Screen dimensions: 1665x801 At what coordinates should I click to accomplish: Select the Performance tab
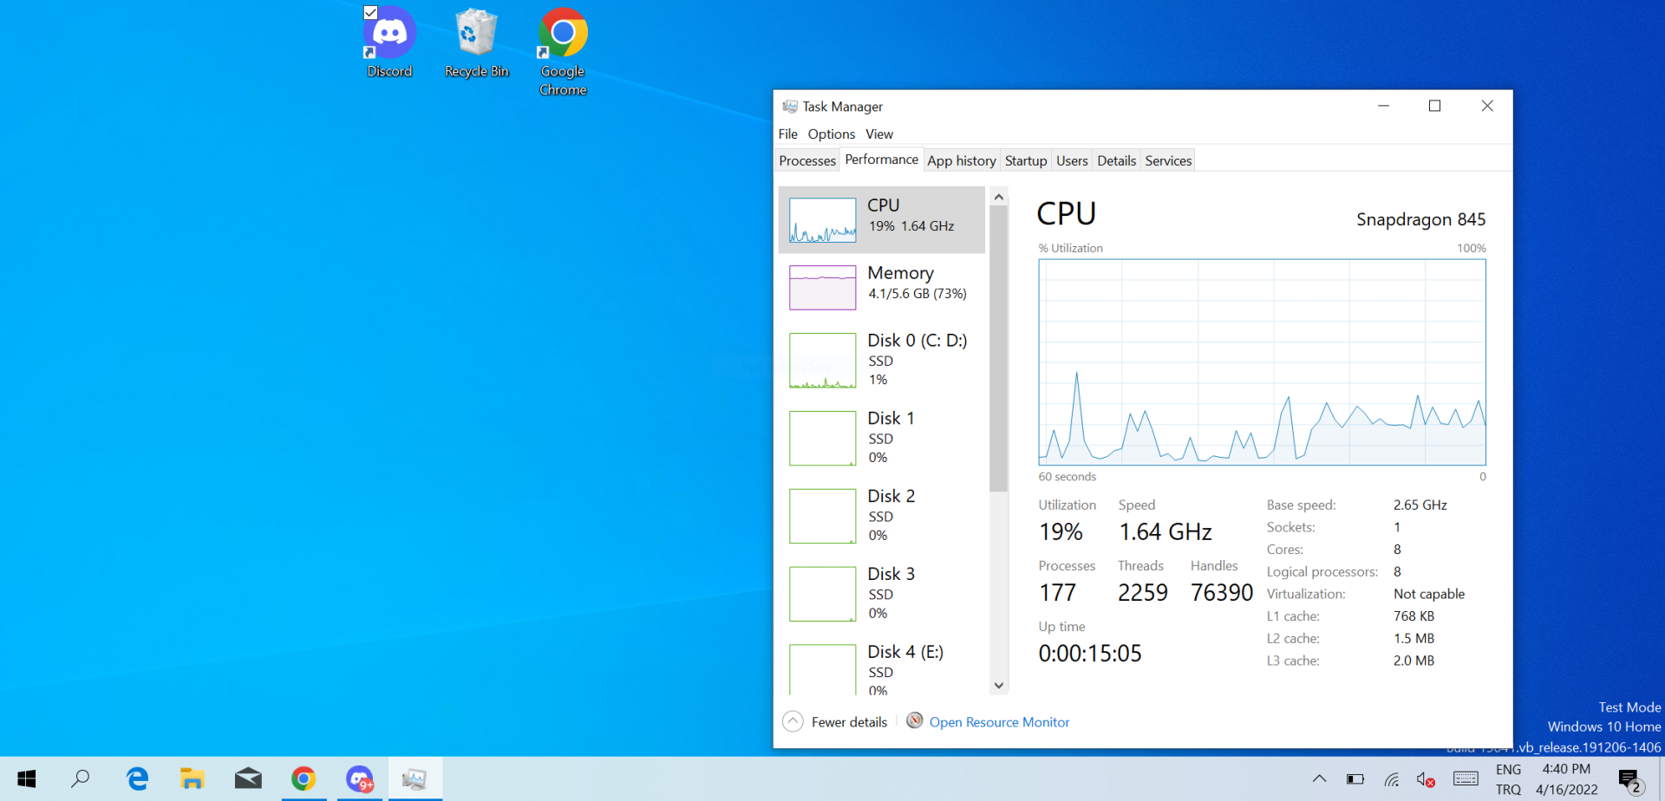click(881, 160)
